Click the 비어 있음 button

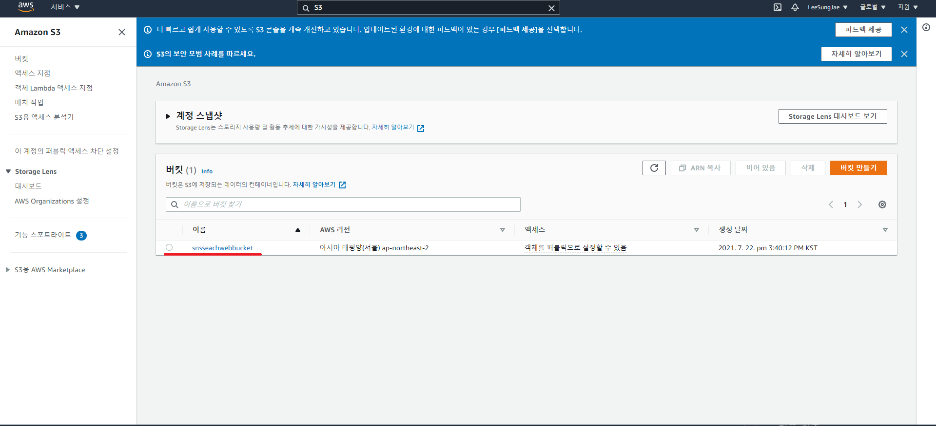click(x=760, y=168)
